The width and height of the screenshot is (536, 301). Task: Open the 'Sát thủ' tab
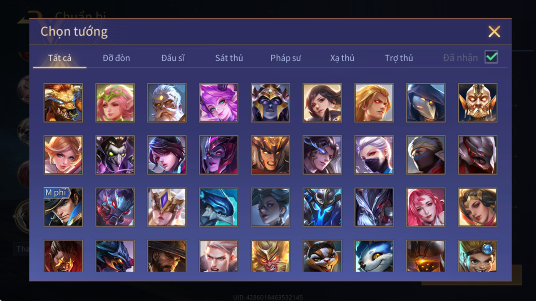(x=229, y=58)
